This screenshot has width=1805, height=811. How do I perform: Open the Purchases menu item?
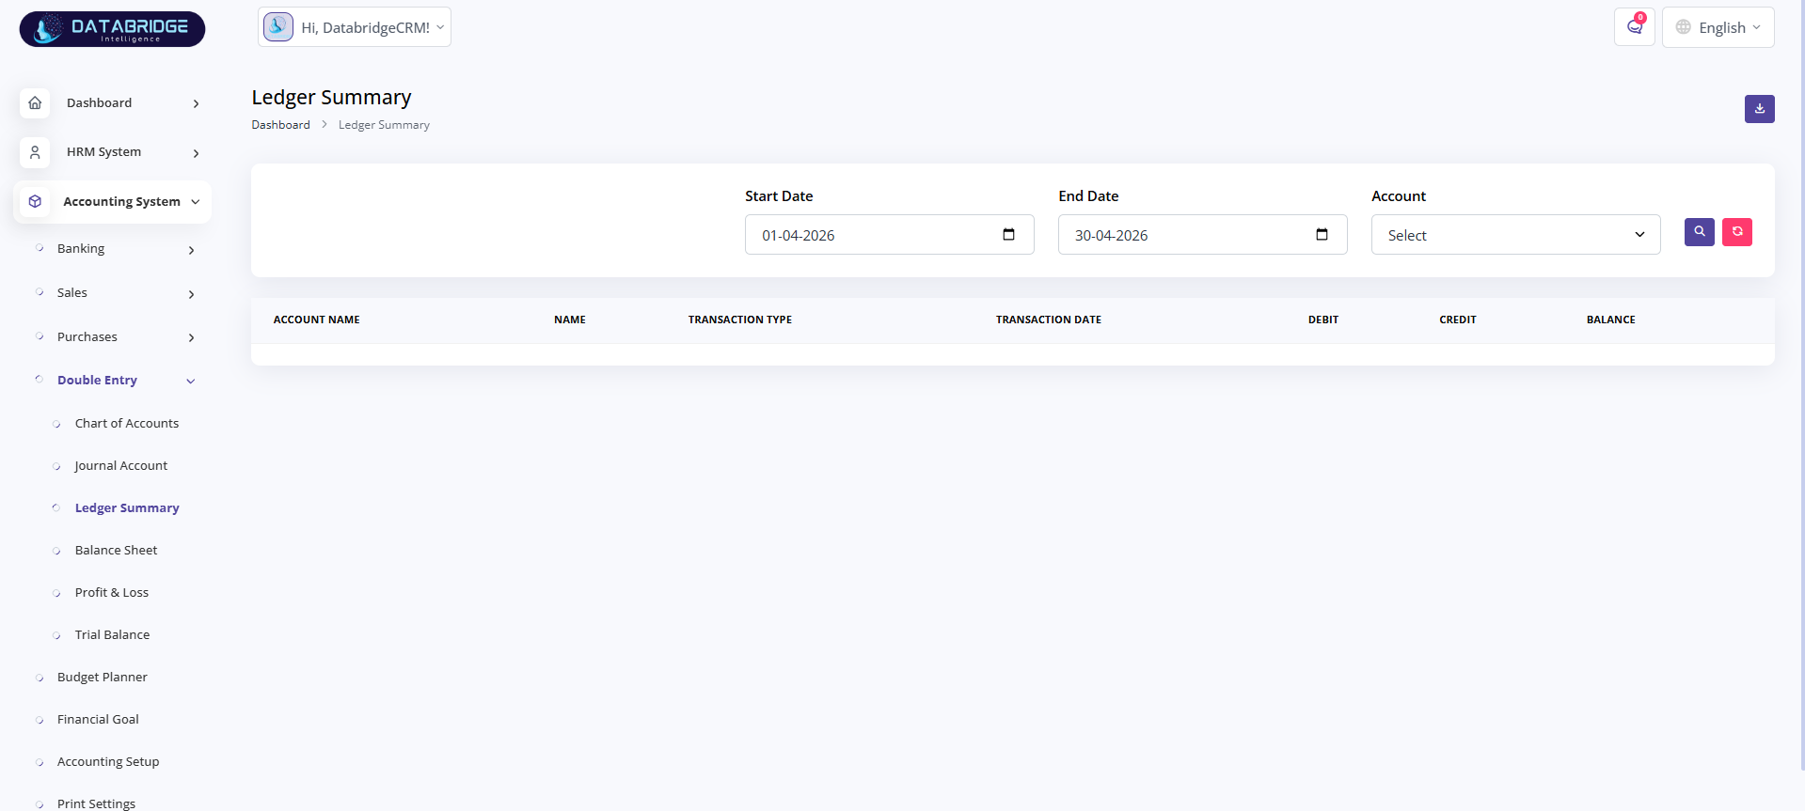pyautogui.click(x=87, y=337)
